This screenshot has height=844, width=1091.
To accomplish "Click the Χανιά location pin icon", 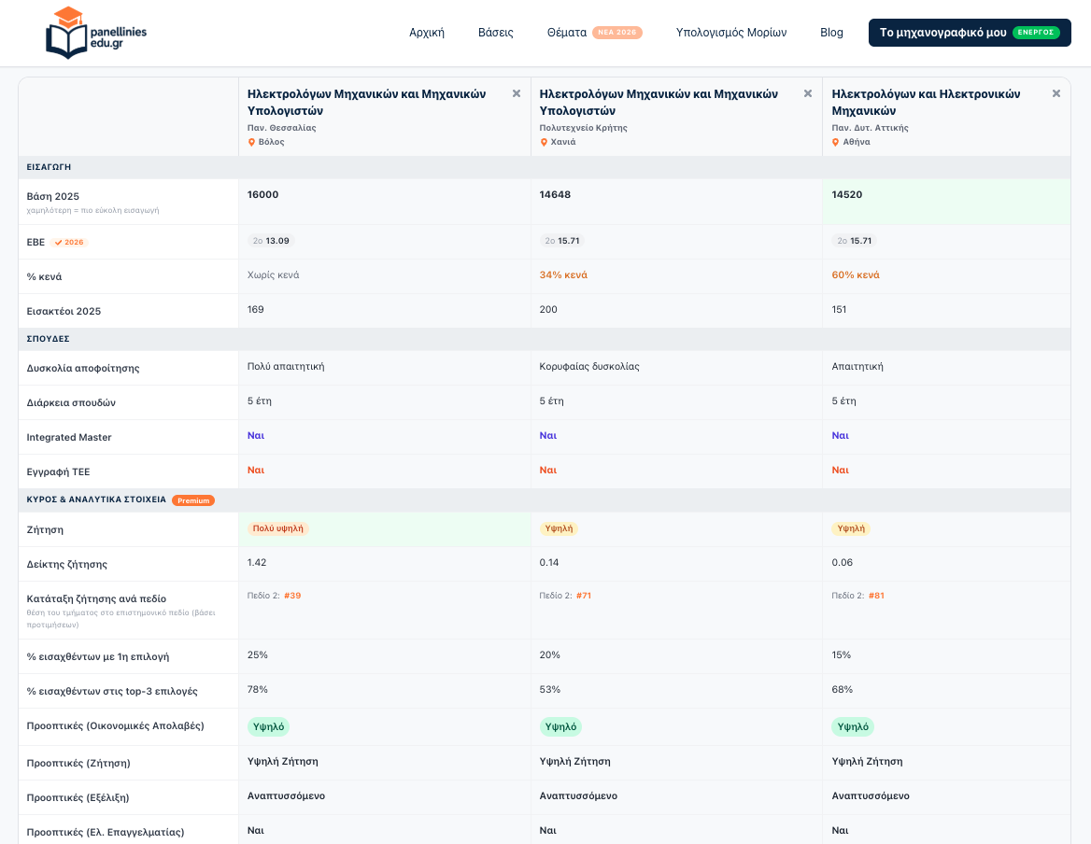I will (x=545, y=142).
